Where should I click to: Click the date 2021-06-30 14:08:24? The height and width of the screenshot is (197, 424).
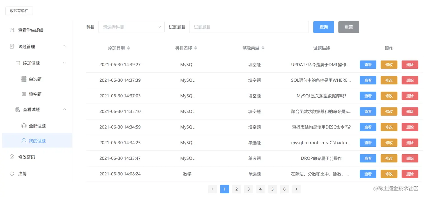[x=120, y=174]
